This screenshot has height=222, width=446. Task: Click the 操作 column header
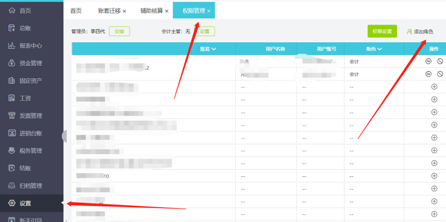[434, 49]
